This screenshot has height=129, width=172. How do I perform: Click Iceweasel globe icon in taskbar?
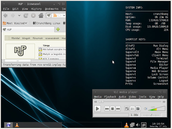(x=9, y=125)
